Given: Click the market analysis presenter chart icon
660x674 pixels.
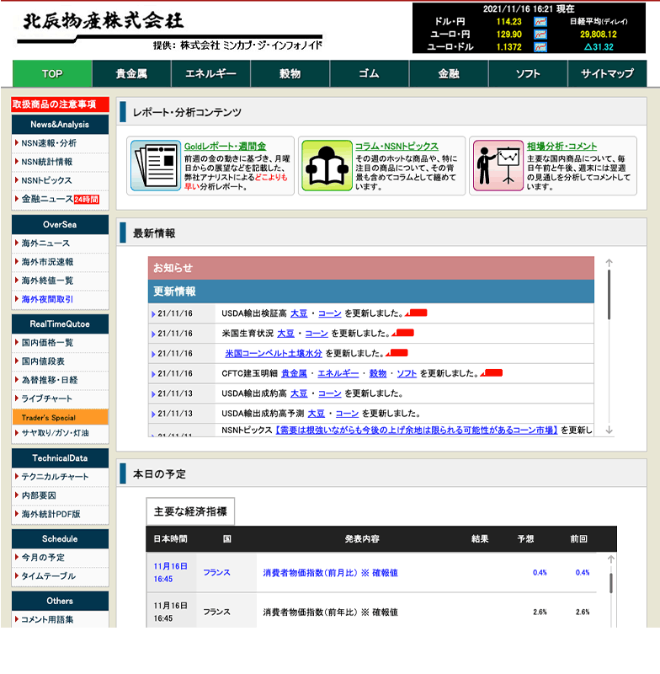Looking at the screenshot, I should click(498, 166).
